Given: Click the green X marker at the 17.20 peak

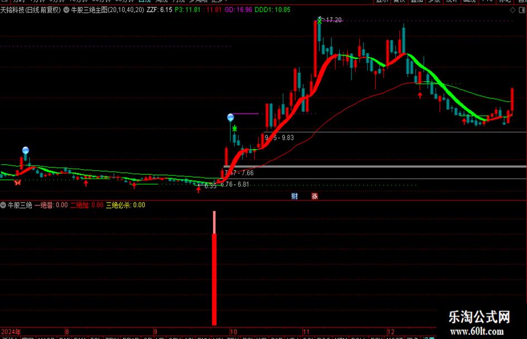Looking at the screenshot, I should [x=320, y=21].
